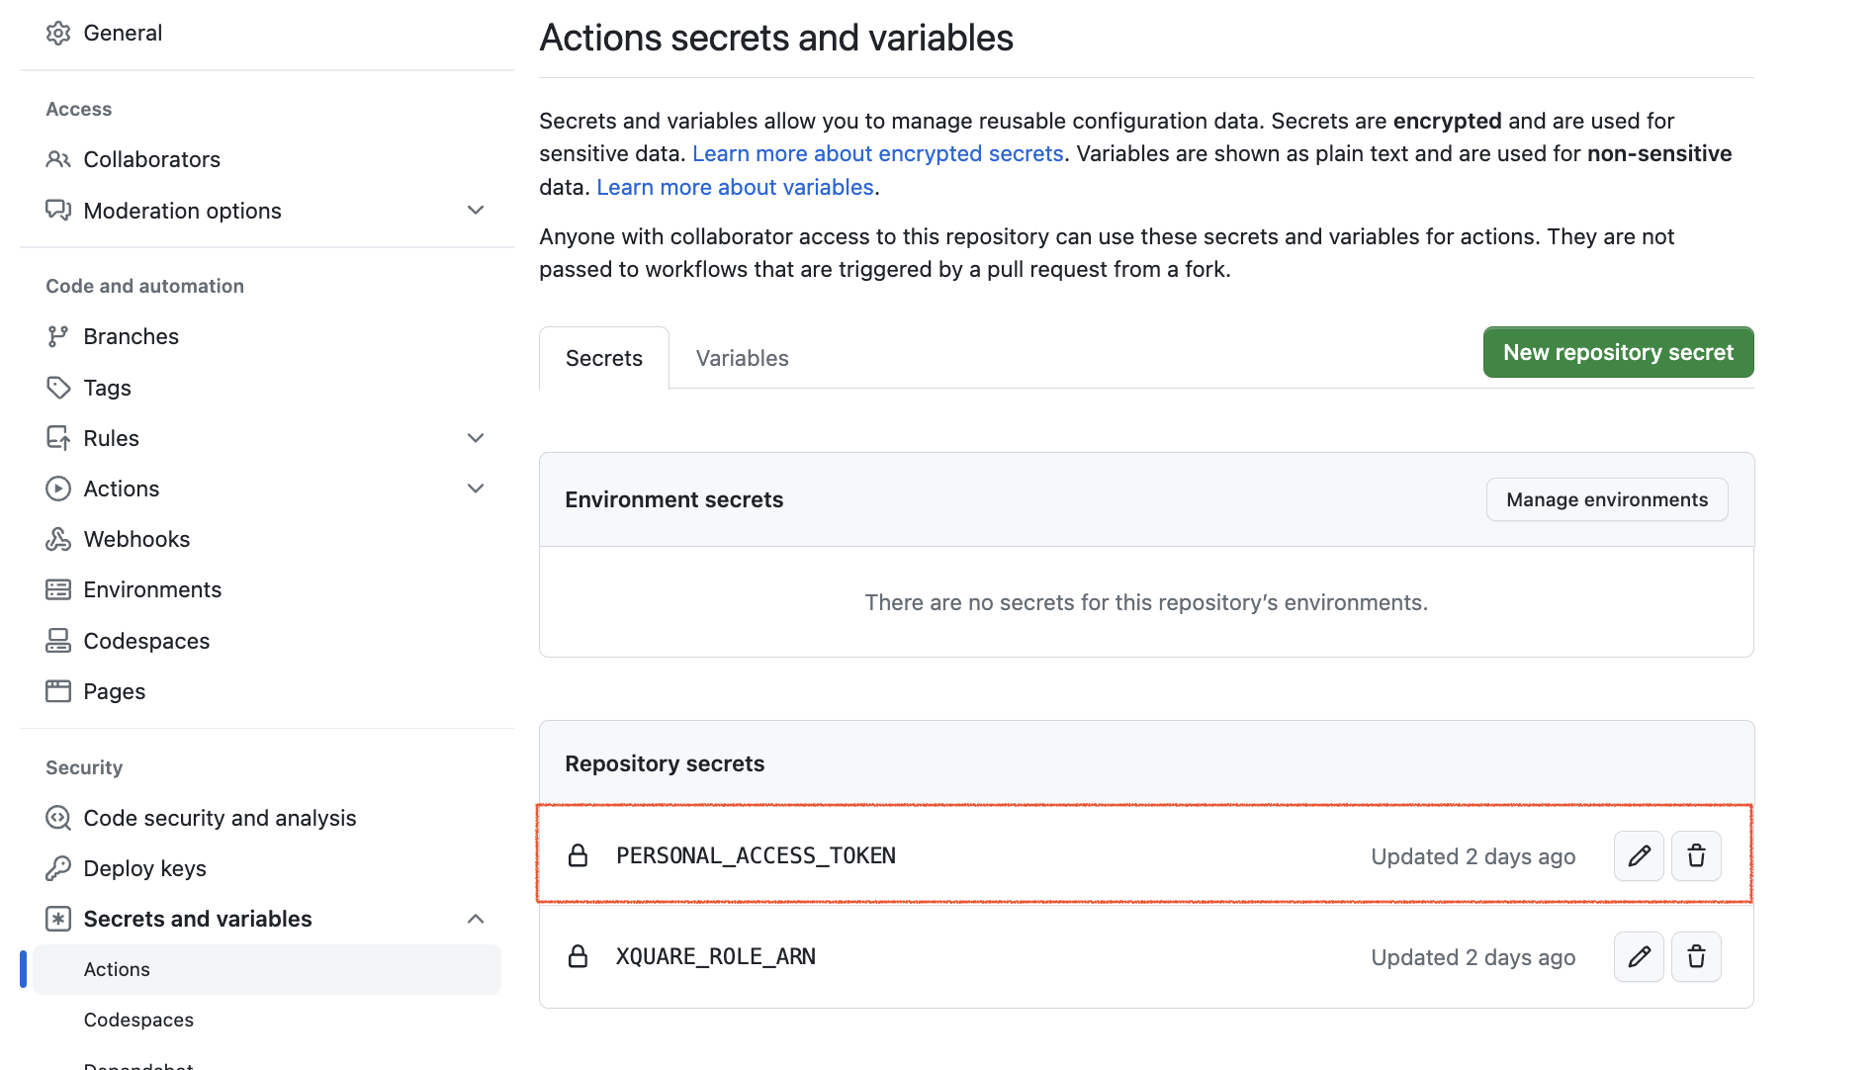Click the New repository secret button

point(1618,351)
